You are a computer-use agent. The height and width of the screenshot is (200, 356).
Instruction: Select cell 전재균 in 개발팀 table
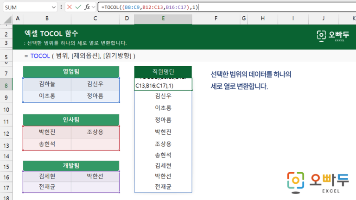click(x=47, y=187)
